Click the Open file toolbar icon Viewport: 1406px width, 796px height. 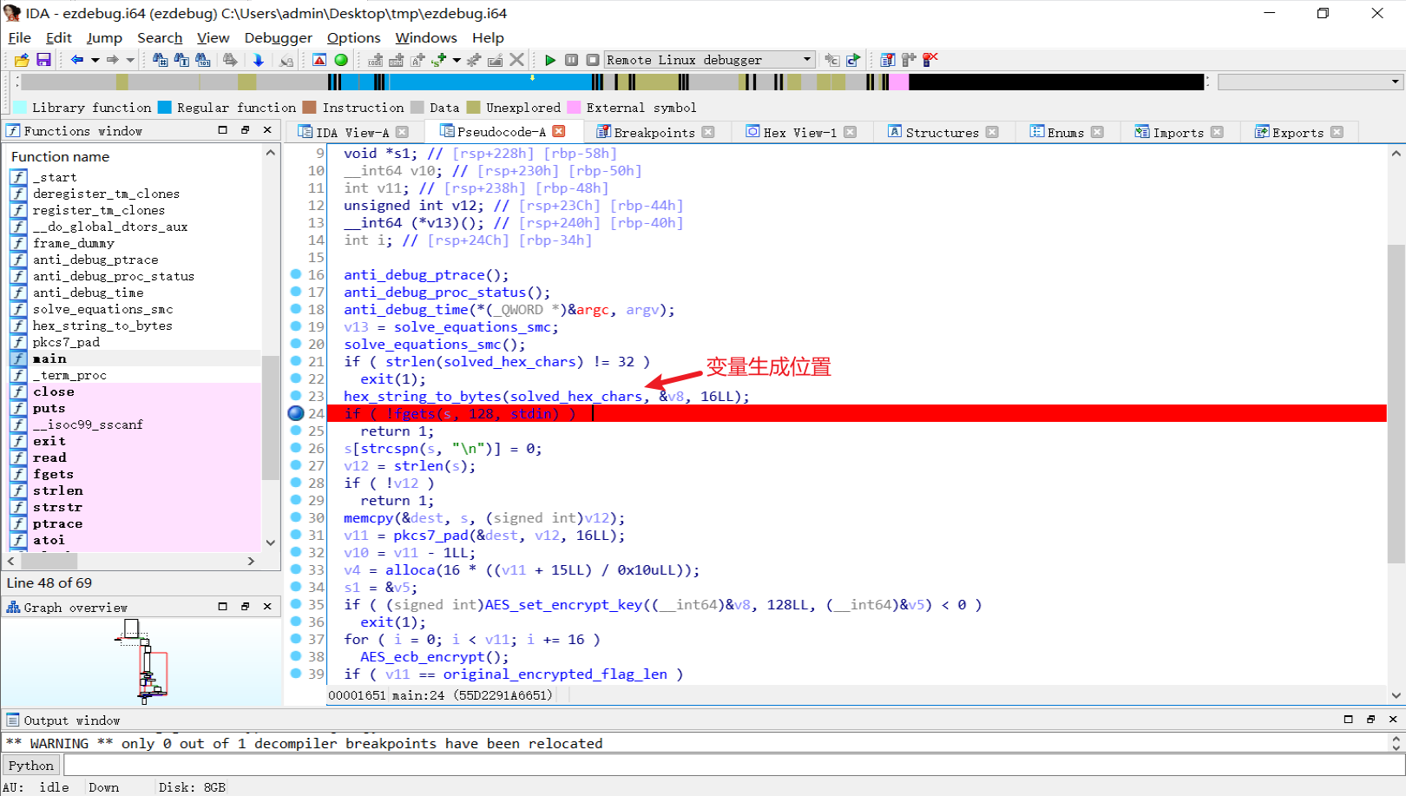pyautogui.click(x=22, y=60)
